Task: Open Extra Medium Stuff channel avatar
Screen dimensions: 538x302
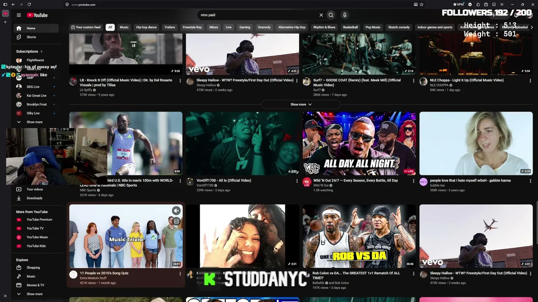Action: (74, 275)
